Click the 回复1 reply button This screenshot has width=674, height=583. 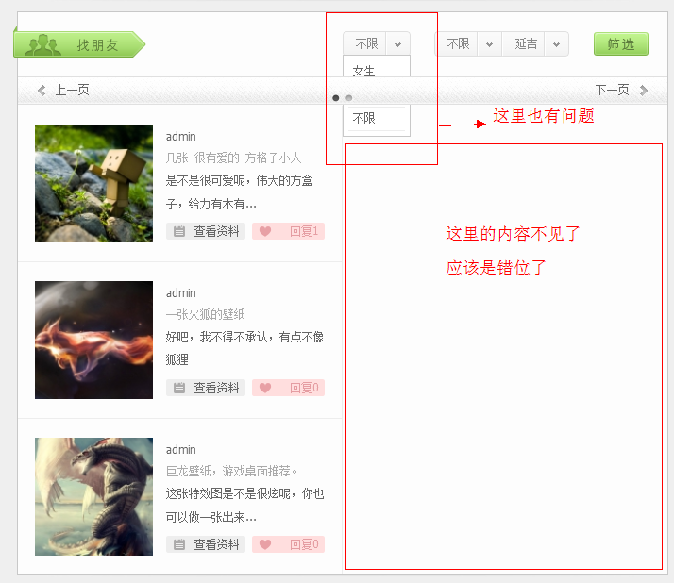coord(288,231)
